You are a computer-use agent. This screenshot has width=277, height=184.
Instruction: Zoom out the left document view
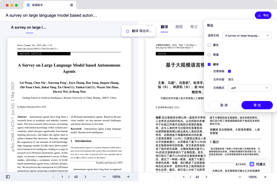pos(104,177)
